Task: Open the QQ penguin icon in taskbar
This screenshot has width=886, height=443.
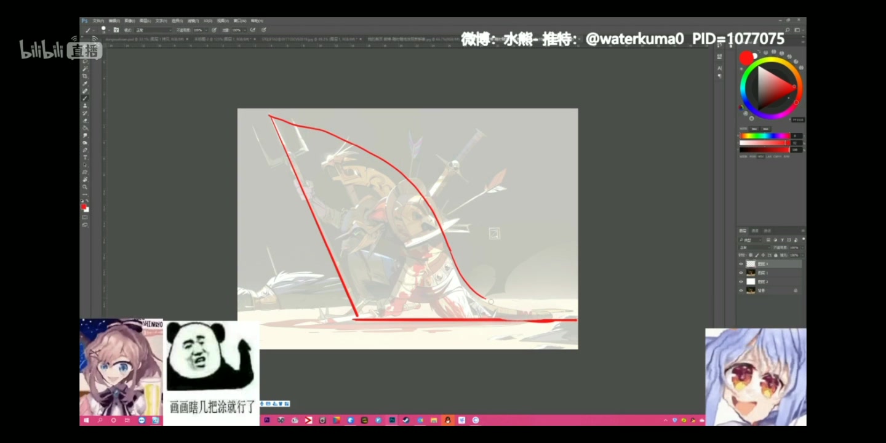Action: (447, 420)
